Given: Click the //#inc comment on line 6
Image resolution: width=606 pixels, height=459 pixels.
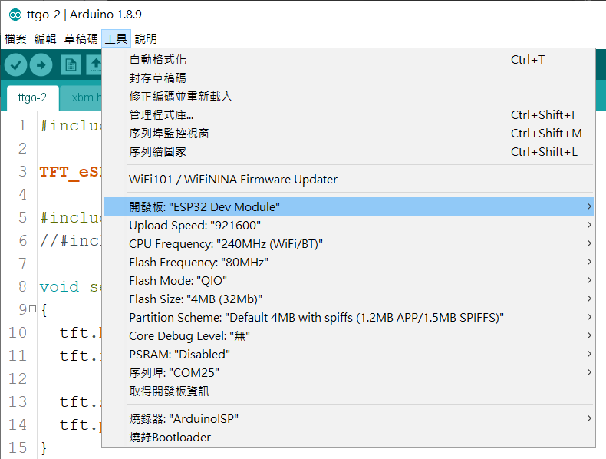Looking at the screenshot, I should coord(71,241).
